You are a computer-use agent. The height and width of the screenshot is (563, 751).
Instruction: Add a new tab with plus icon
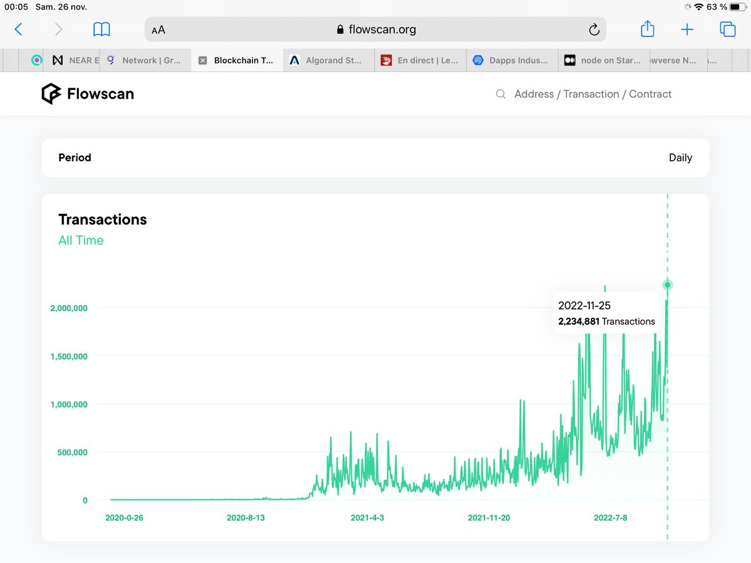[687, 29]
